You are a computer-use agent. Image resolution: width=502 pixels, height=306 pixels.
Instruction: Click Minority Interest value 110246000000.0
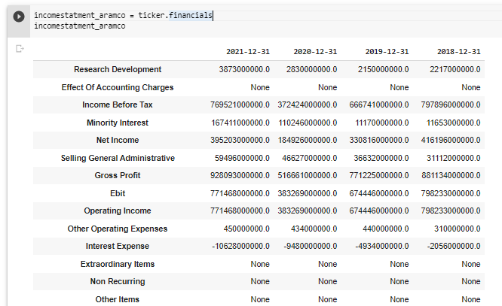pyautogui.click(x=308, y=123)
